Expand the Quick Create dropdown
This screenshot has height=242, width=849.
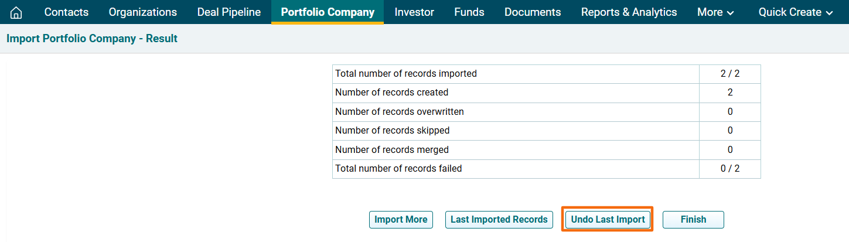[796, 12]
